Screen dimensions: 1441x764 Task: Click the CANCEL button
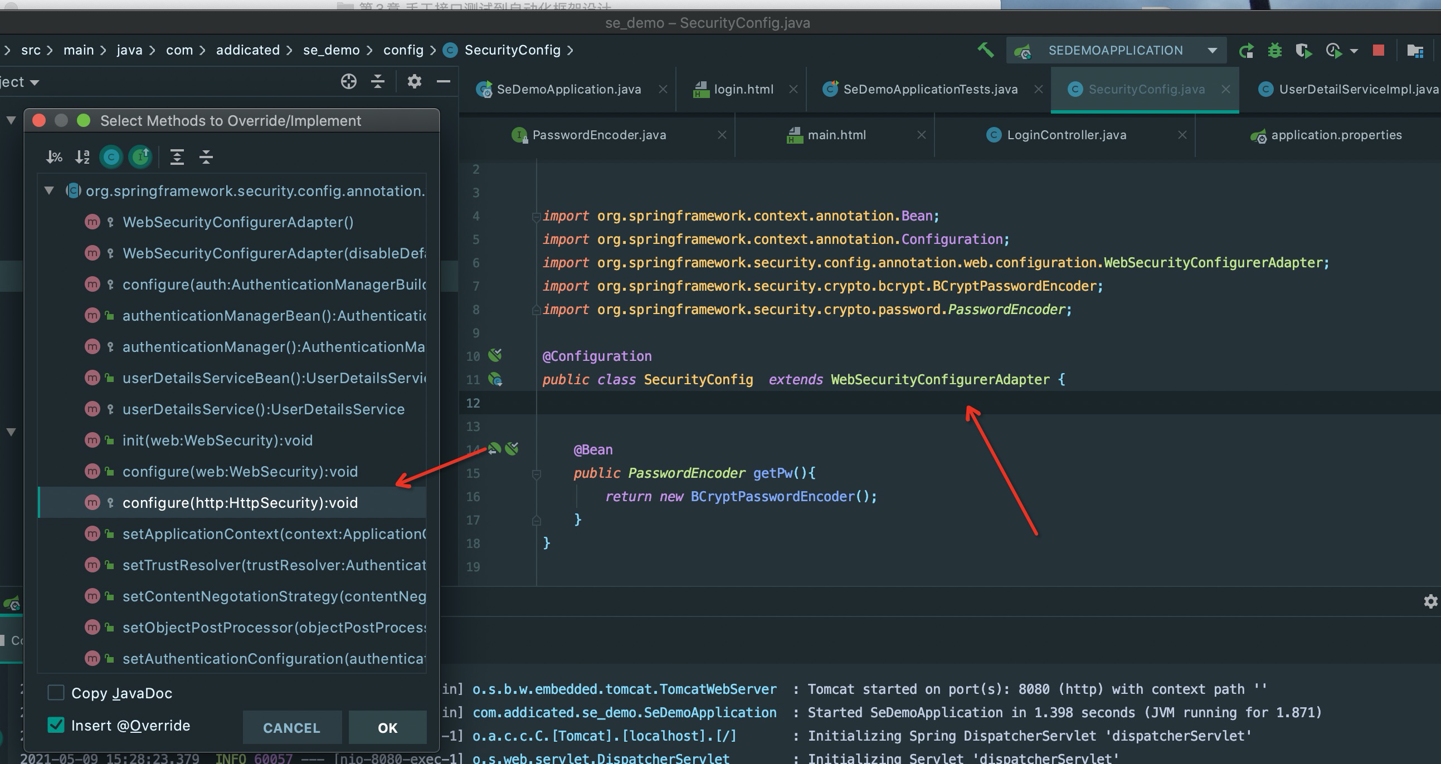click(292, 728)
